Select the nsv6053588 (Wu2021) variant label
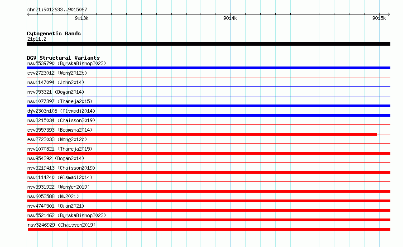 pyautogui.click(x=53, y=196)
